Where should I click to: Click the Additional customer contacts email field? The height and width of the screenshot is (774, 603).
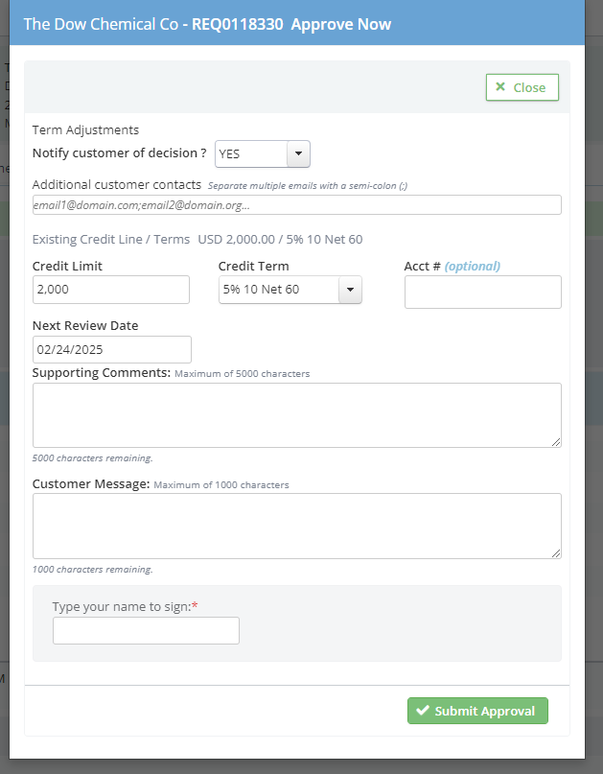[x=297, y=205]
